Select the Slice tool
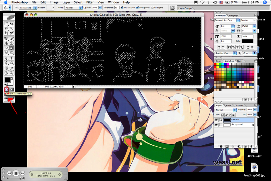Viewport: 271px width, 181px height. coord(11,33)
